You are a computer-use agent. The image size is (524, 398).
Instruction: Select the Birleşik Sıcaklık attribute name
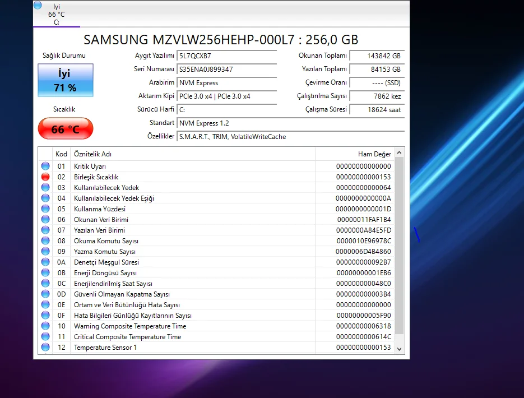(x=96, y=177)
